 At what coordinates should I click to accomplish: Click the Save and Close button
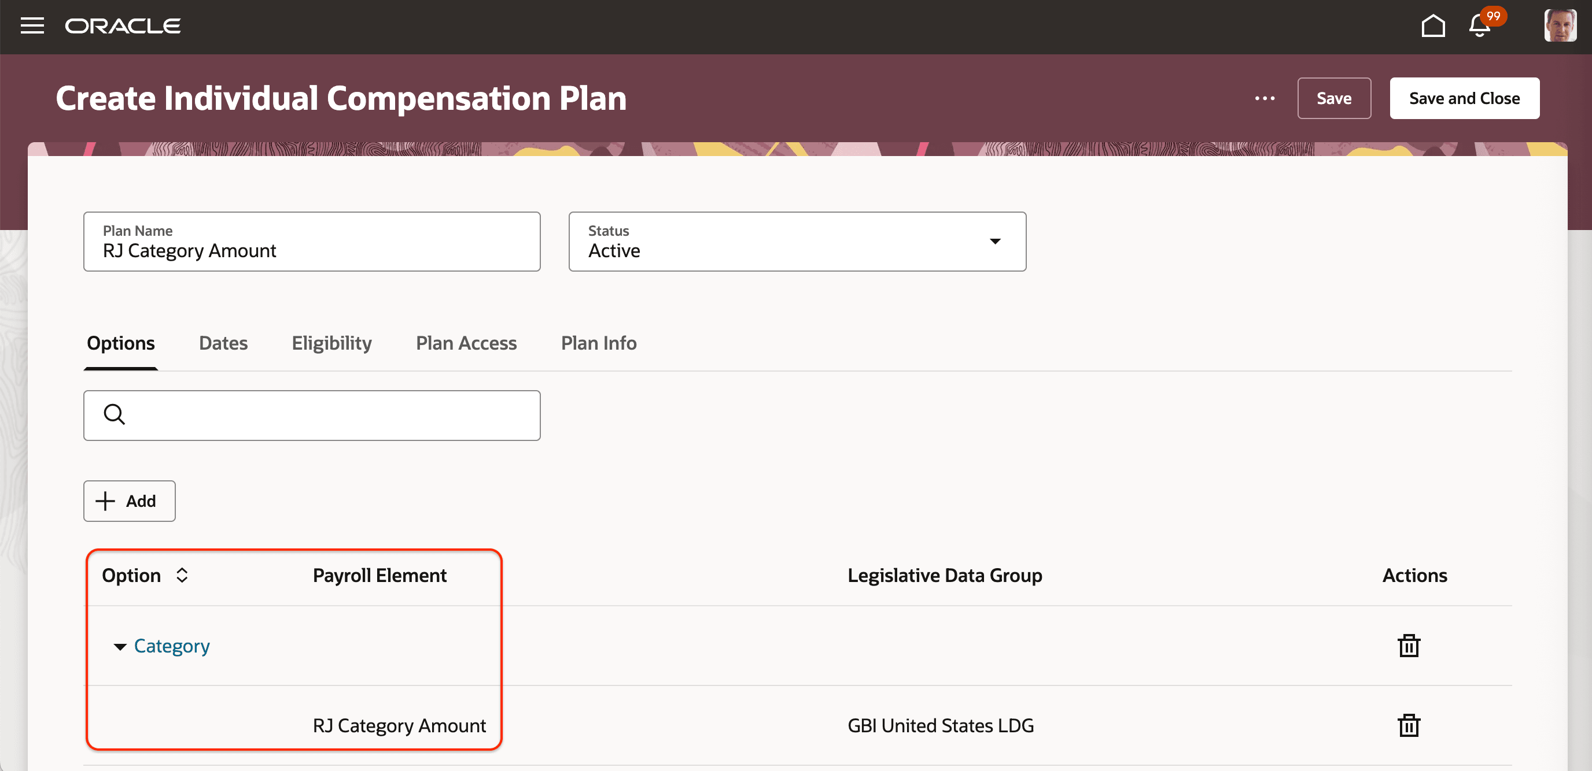[1464, 98]
